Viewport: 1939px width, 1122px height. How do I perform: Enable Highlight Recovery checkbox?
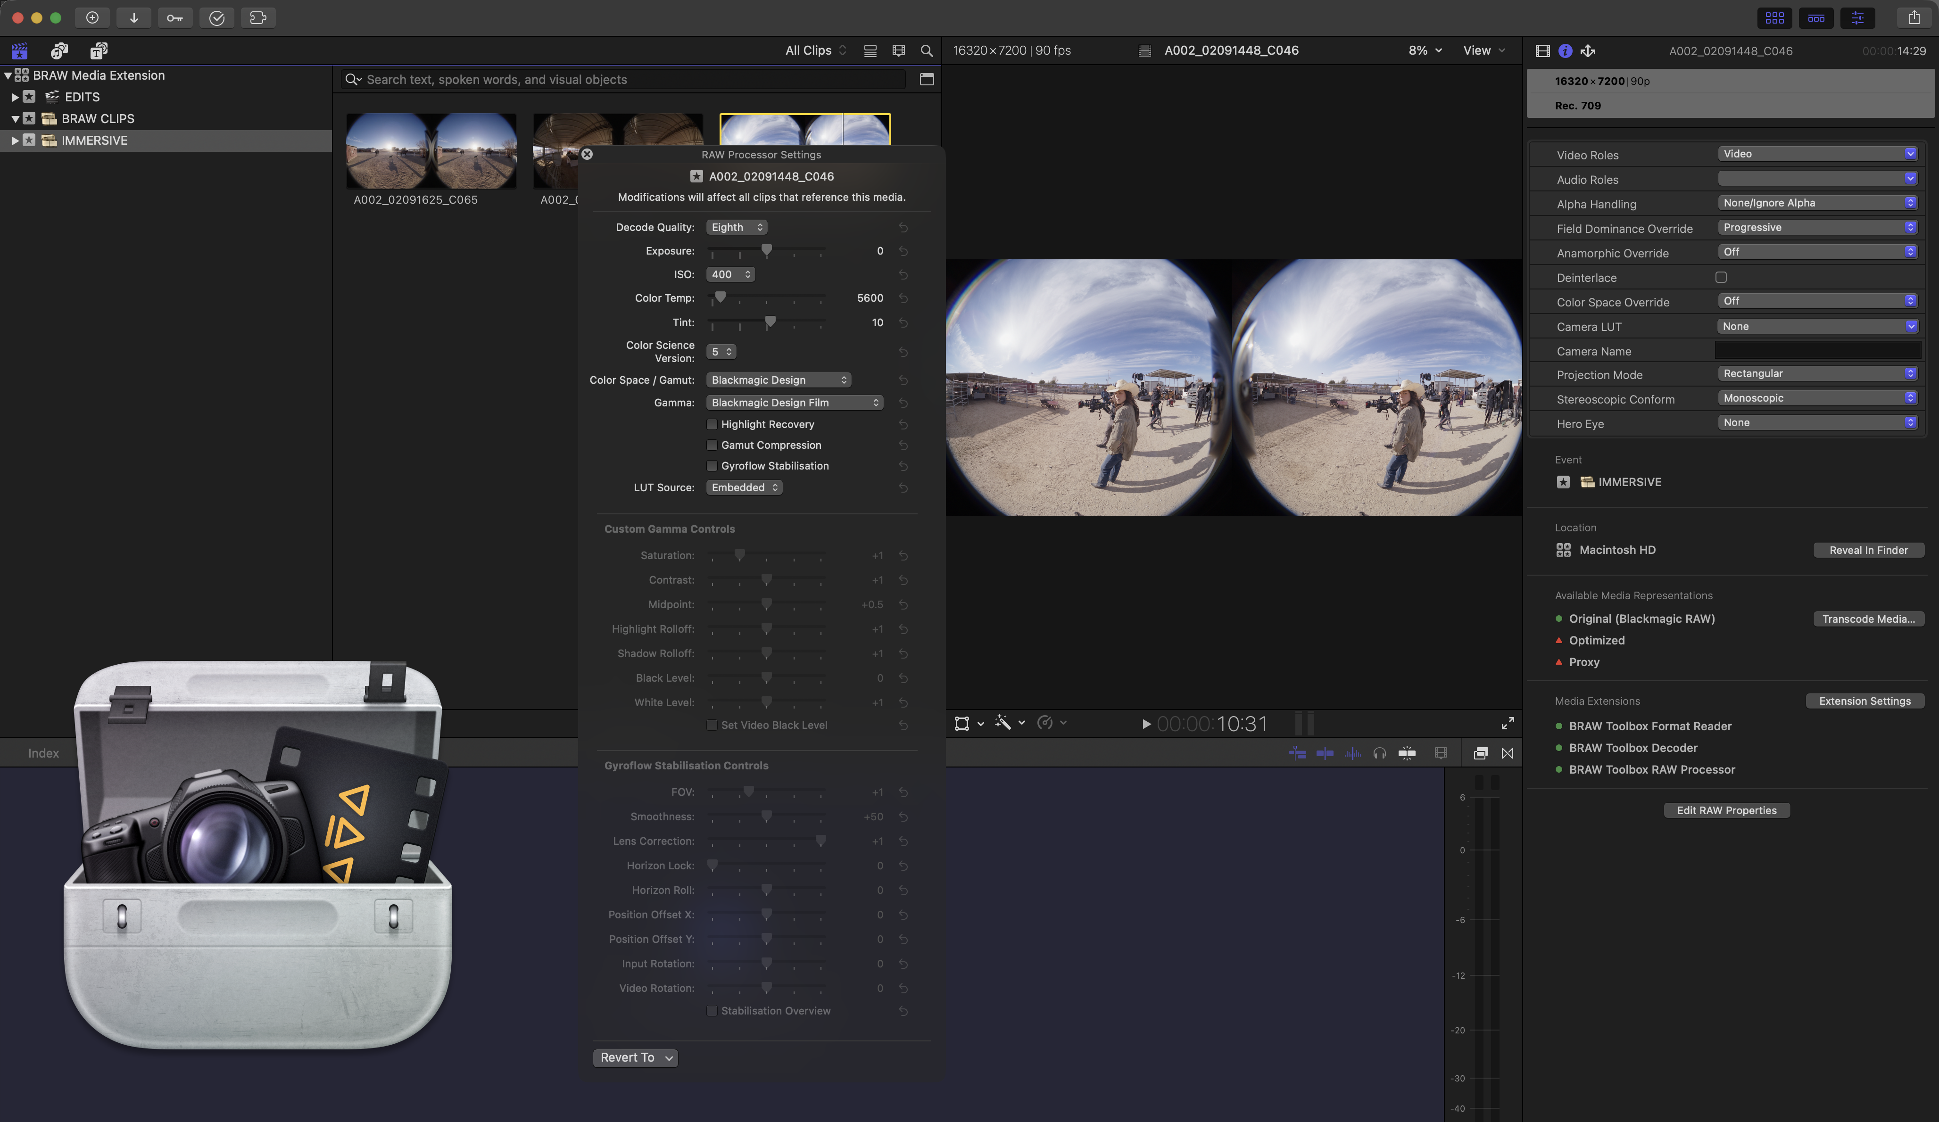(x=712, y=424)
